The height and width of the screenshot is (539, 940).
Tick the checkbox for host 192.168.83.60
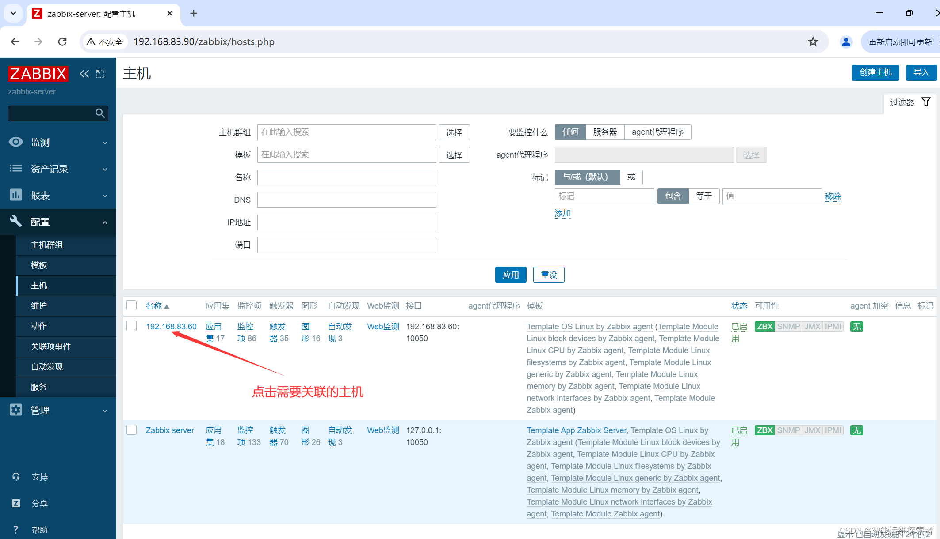132,326
